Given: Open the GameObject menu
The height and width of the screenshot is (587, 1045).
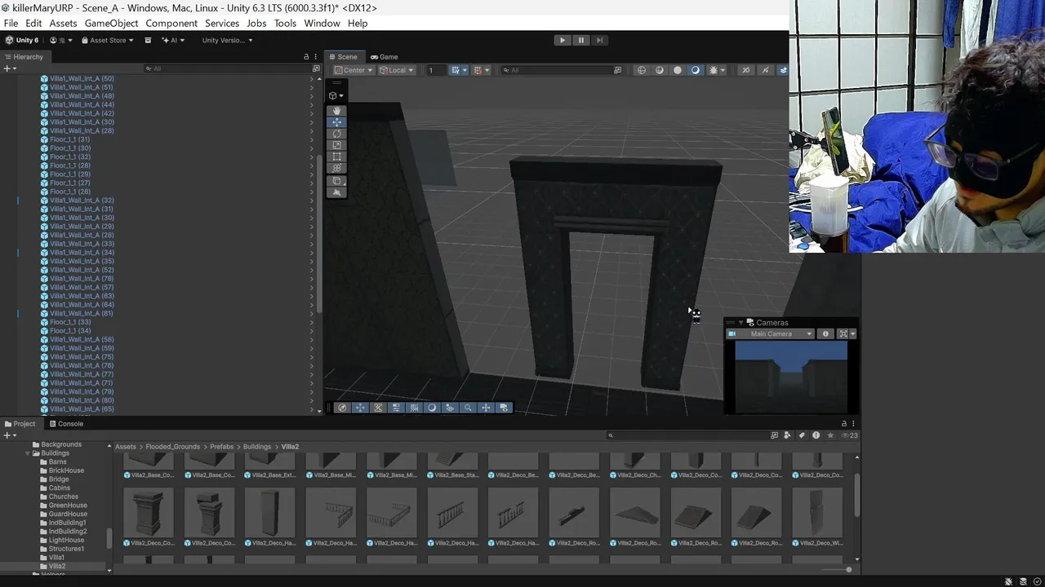Looking at the screenshot, I should (x=111, y=24).
